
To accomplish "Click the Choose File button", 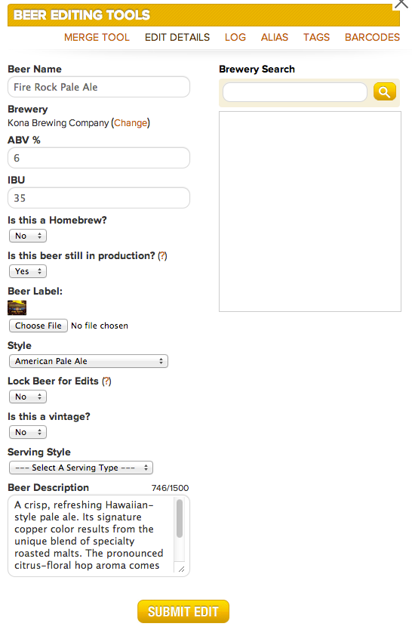I will (38, 326).
